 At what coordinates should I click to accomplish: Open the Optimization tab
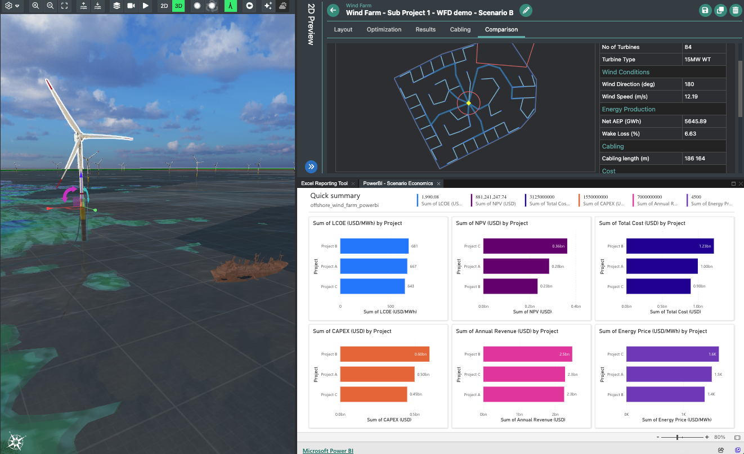pyautogui.click(x=384, y=29)
